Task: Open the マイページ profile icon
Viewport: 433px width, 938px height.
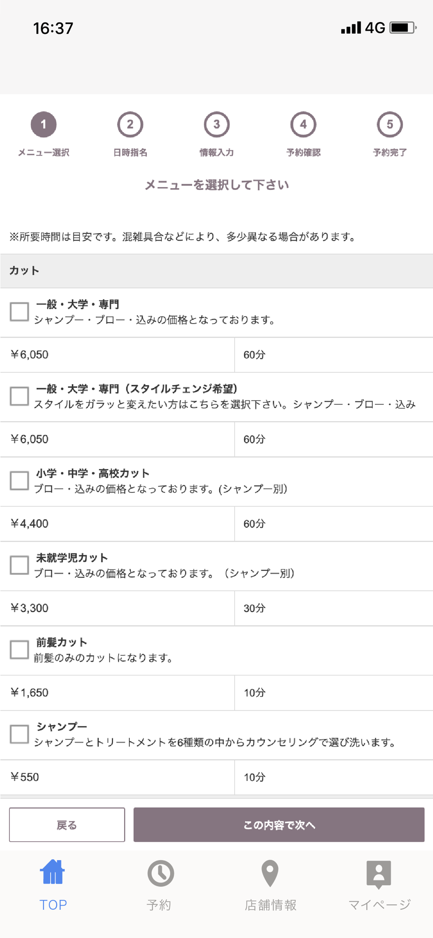Action: [379, 873]
